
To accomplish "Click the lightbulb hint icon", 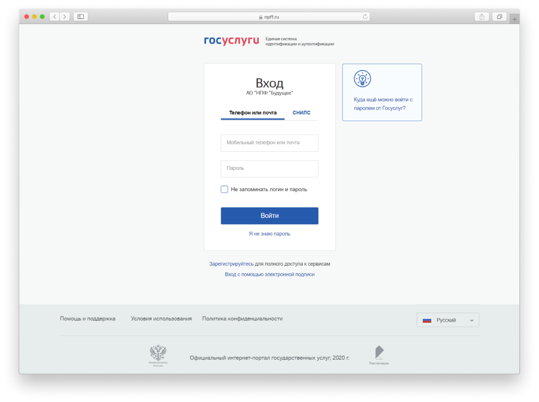I will (x=362, y=79).
